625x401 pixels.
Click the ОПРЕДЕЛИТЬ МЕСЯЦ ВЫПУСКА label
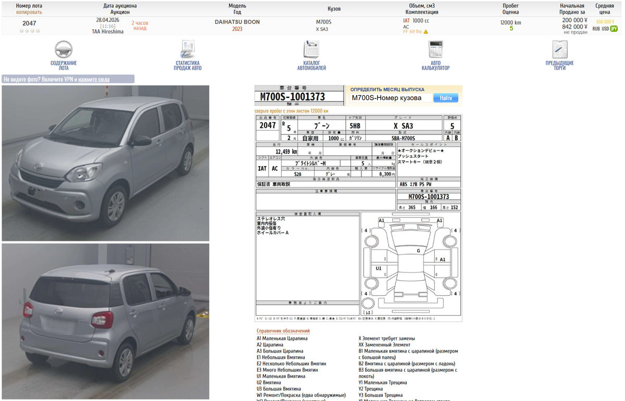[387, 90]
